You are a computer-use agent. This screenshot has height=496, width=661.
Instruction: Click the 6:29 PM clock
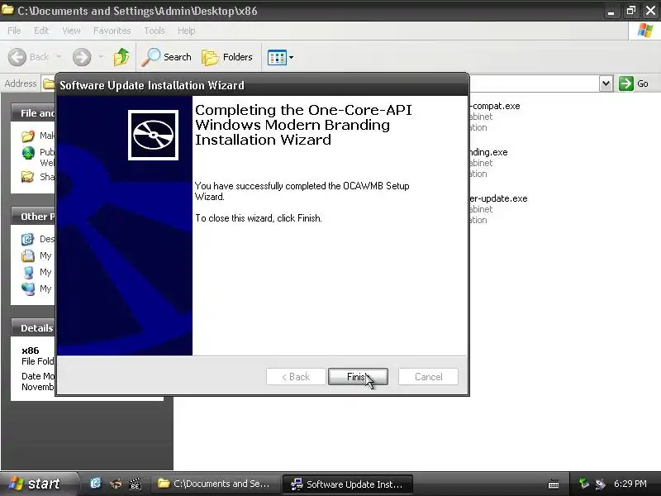point(630,484)
